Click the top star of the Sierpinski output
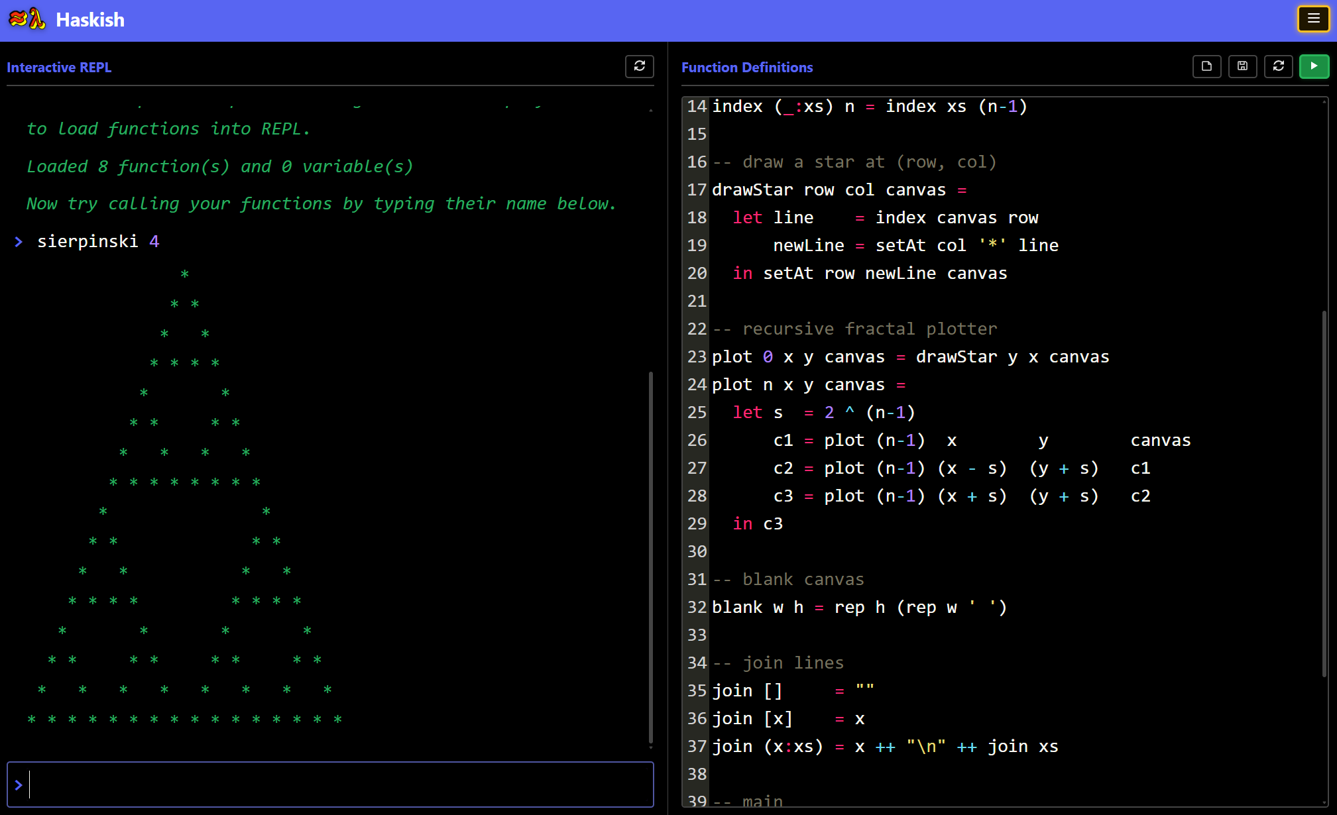This screenshot has height=815, width=1337. [185, 274]
